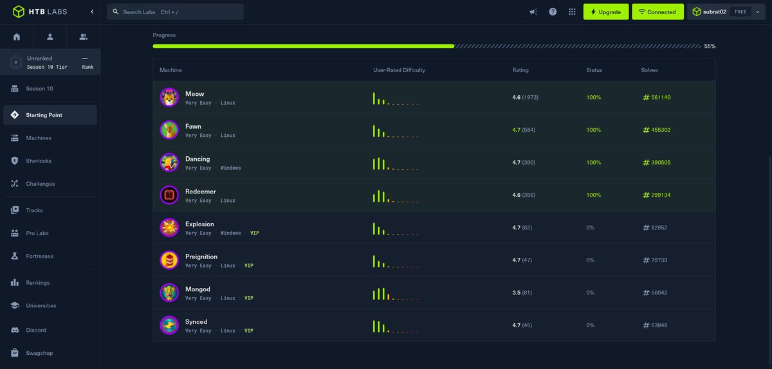Image resolution: width=772 pixels, height=369 pixels.
Task: Open the Explosion machine name
Action: pyautogui.click(x=199, y=224)
